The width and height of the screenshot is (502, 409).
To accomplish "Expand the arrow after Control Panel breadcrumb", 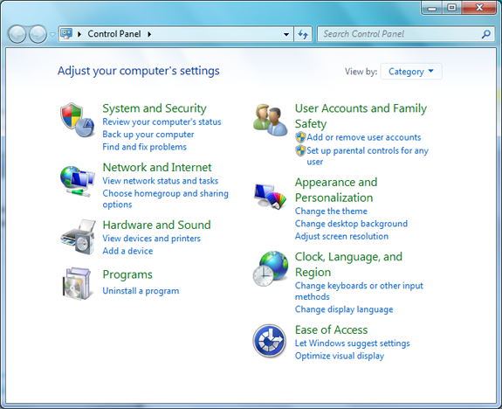I will click(x=149, y=34).
